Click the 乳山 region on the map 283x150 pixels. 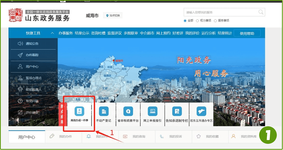point(78,99)
